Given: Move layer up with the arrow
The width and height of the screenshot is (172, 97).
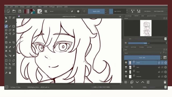Looking at the screenshot, I should tap(143, 82).
